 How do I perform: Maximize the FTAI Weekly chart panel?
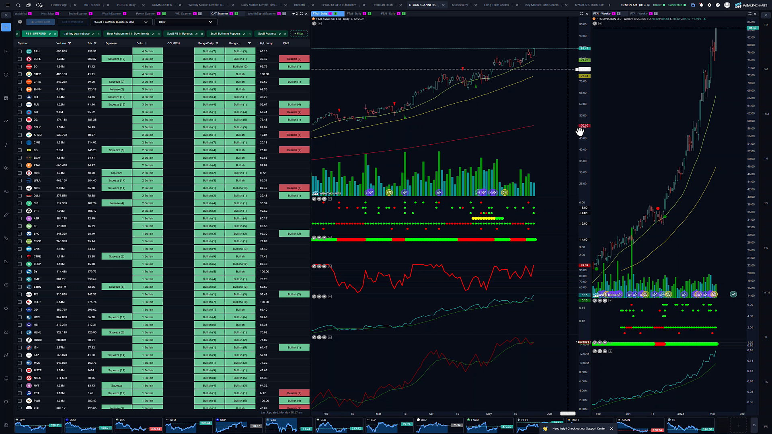pos(749,14)
